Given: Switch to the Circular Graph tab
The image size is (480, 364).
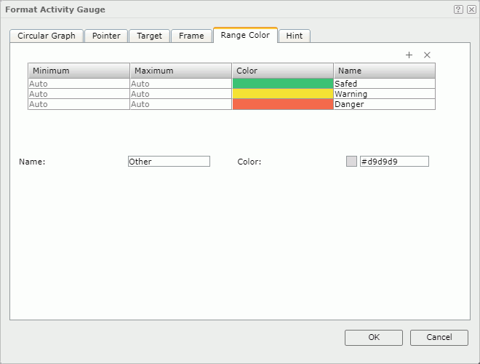Looking at the screenshot, I should click(x=47, y=36).
